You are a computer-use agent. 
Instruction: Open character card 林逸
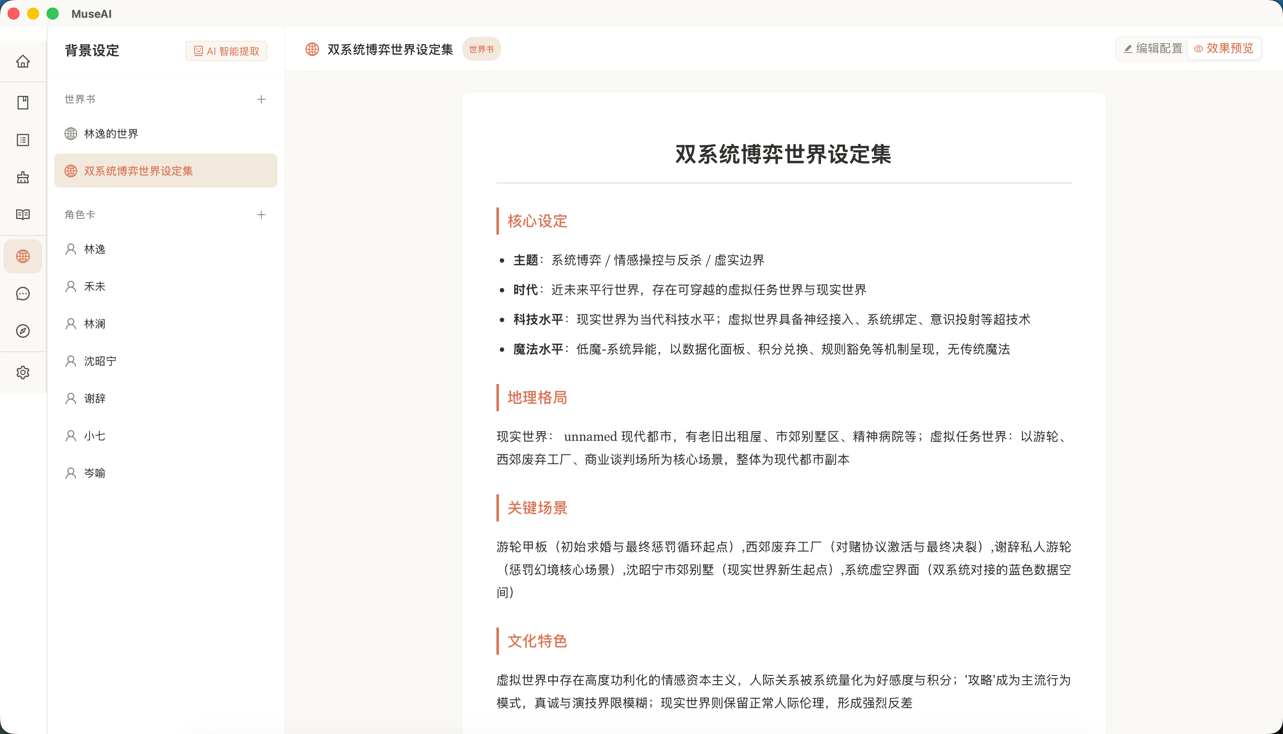(x=166, y=249)
